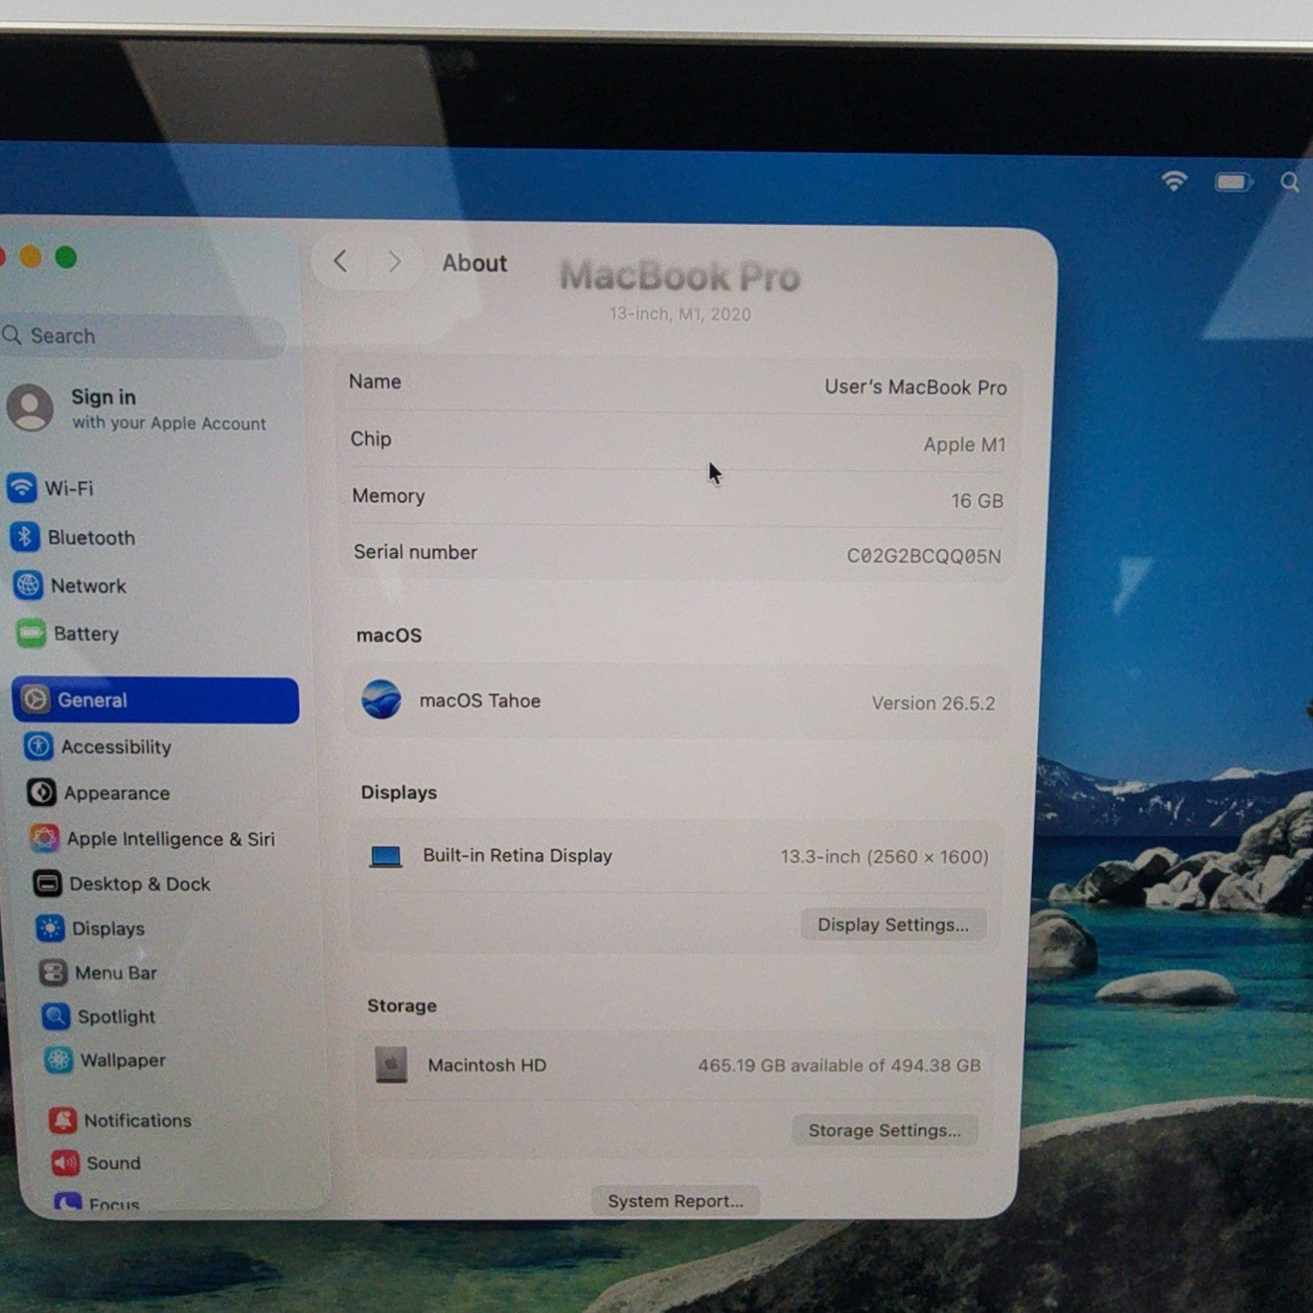Click '465.19 GB available of 494.38 GB'

tap(839, 1065)
